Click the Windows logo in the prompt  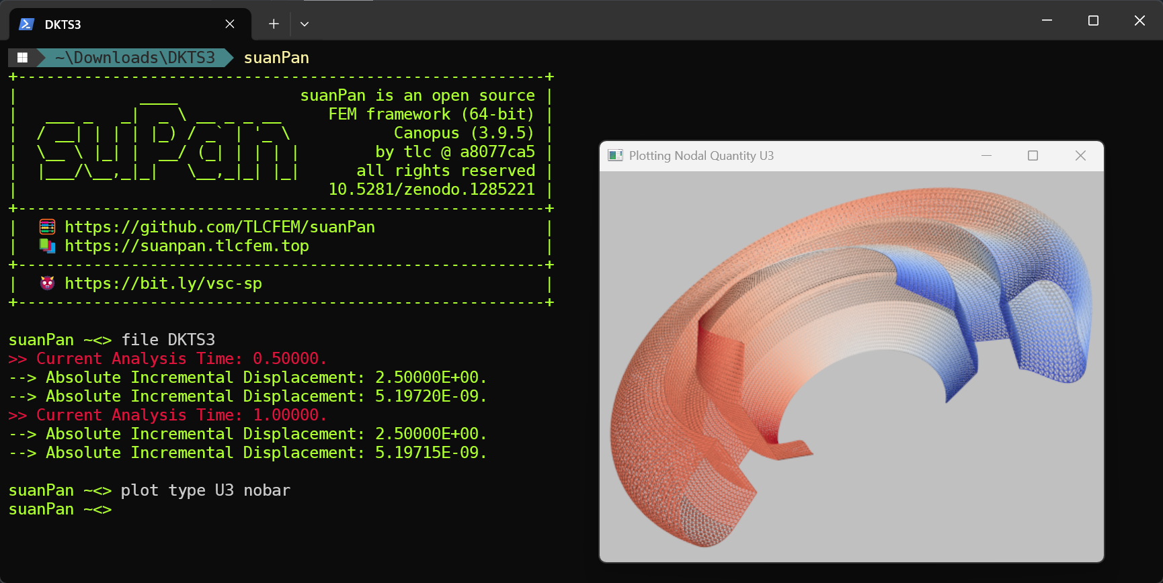click(22, 58)
